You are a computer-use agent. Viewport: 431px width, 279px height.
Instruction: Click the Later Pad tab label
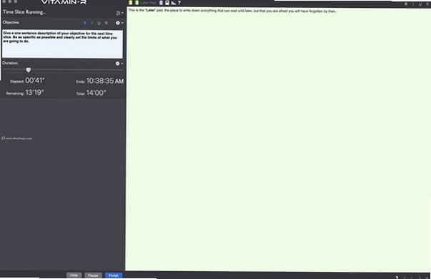click(x=148, y=3)
